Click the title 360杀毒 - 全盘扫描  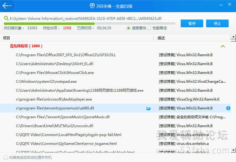pos(114,6)
